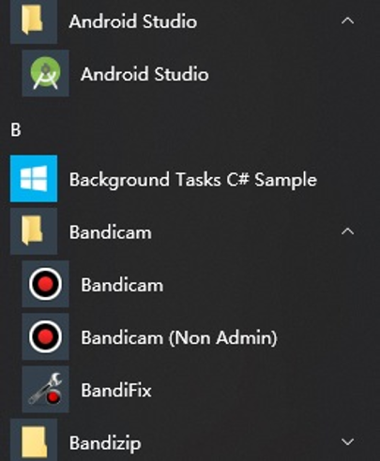This screenshot has height=461, width=380.
Task: Select the Android Studio folder label
Action: click(133, 22)
